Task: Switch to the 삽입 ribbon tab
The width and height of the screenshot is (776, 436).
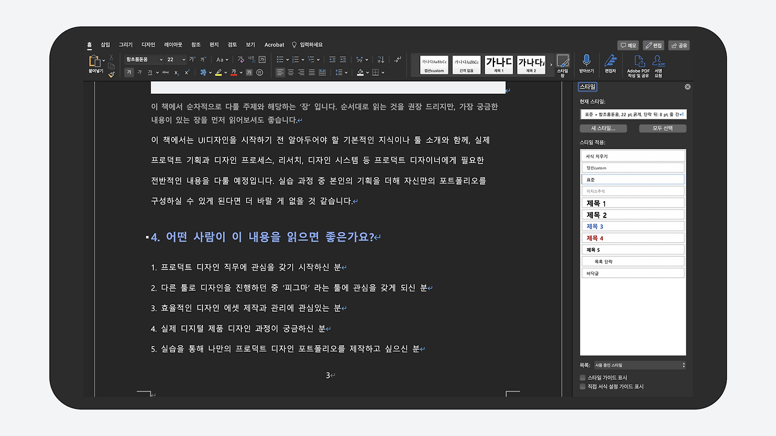Action: (105, 45)
